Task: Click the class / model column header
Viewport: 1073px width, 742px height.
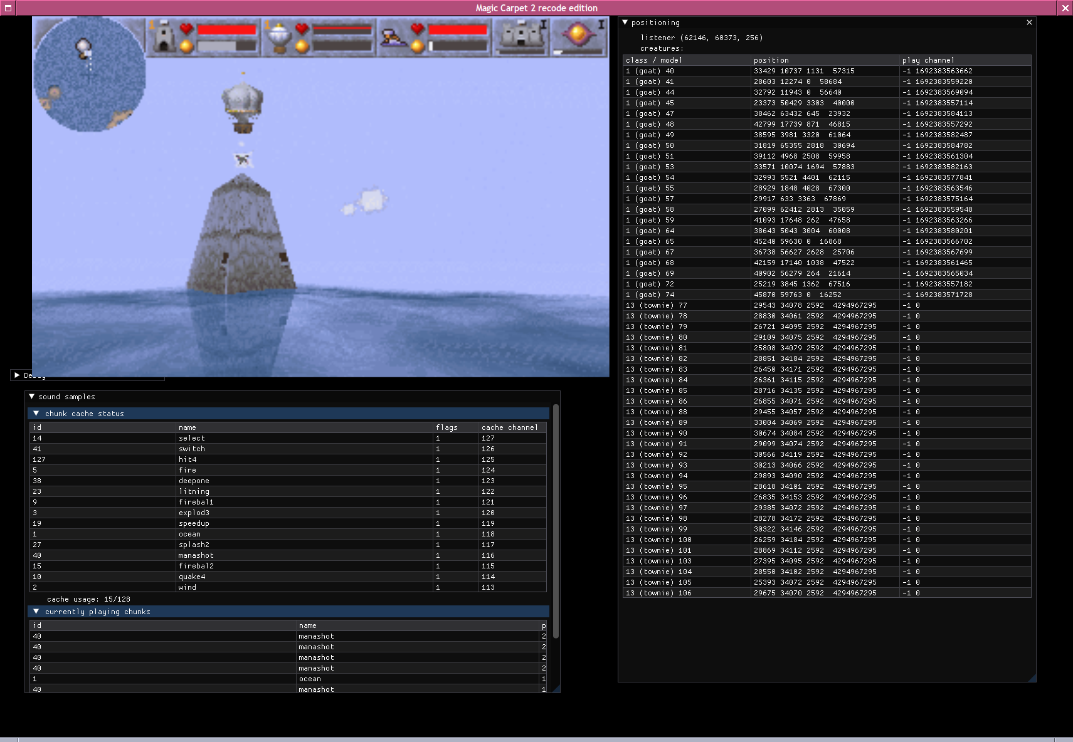Action: click(653, 60)
